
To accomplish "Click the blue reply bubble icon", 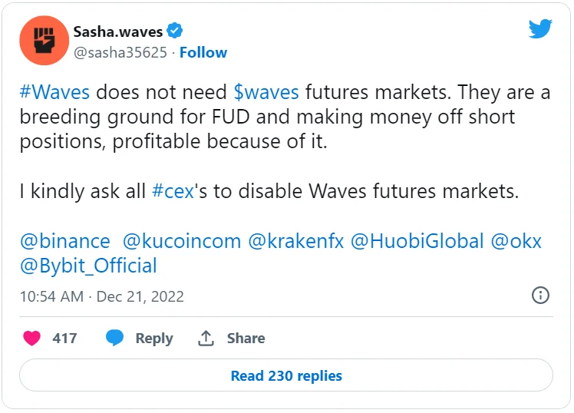I will pos(115,338).
